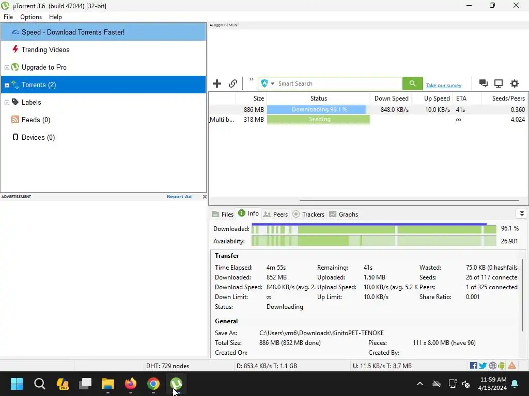Viewport: 529px width, 396px height.
Task: Open the Help menu
Action: (x=55, y=17)
